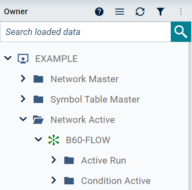This screenshot has height=190, width=192.
Task: Click the Active Run folder icon
Action: pos(69,160)
